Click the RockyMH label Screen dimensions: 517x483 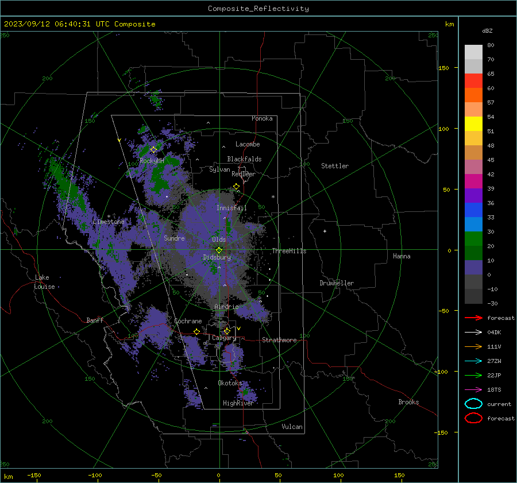pyautogui.click(x=152, y=161)
